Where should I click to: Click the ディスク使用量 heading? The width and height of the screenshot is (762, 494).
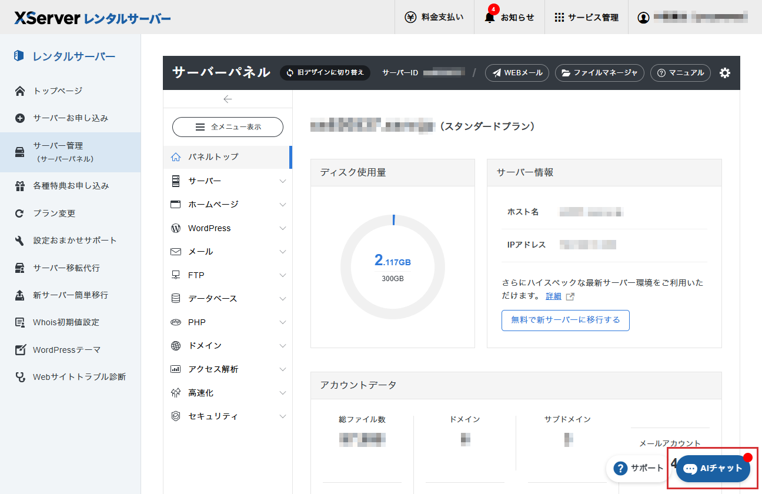click(353, 172)
